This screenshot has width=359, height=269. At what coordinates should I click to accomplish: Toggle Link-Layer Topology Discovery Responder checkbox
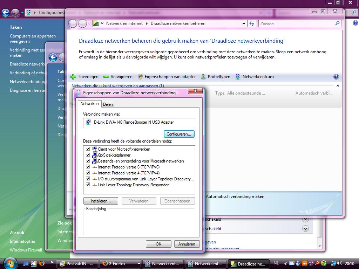[x=87, y=185]
